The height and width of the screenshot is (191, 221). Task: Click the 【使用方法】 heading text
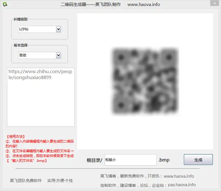(16, 136)
